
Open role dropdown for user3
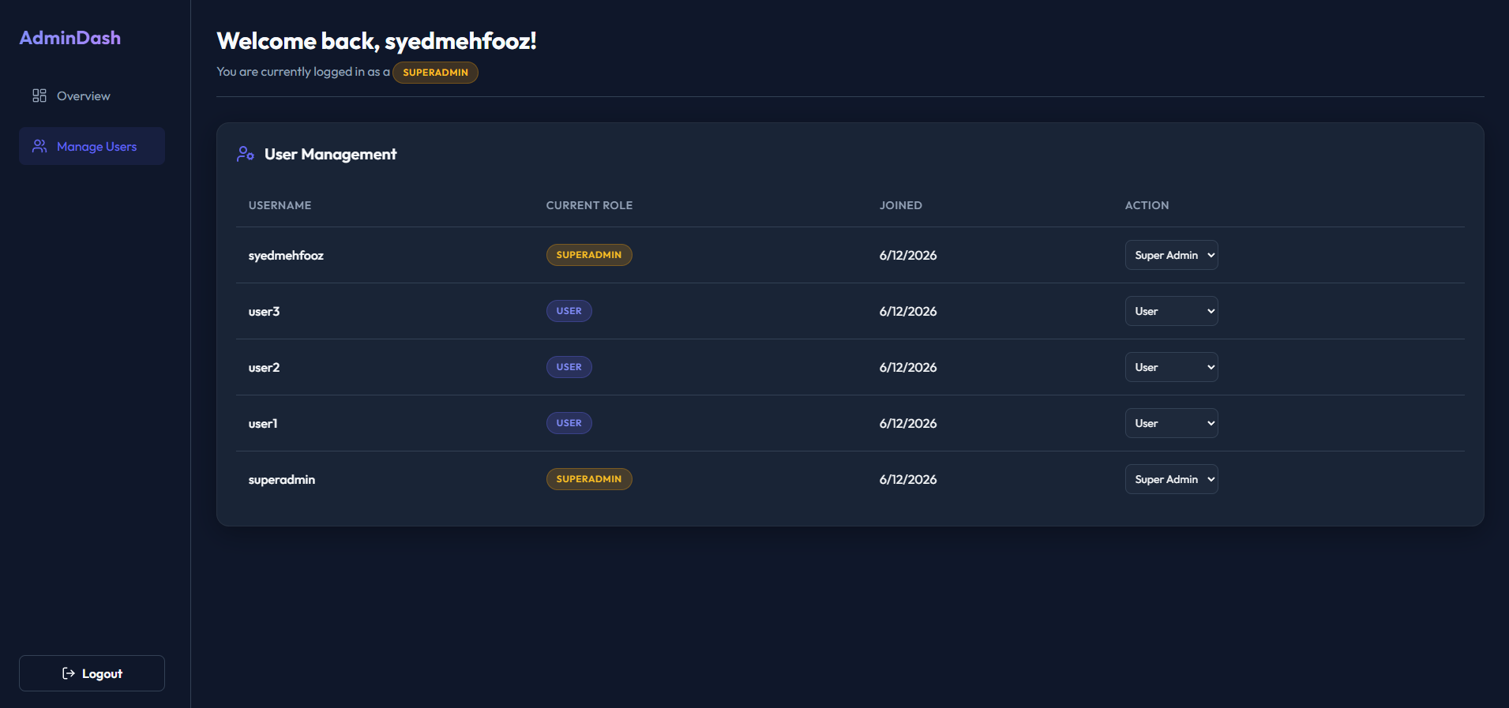click(x=1171, y=311)
